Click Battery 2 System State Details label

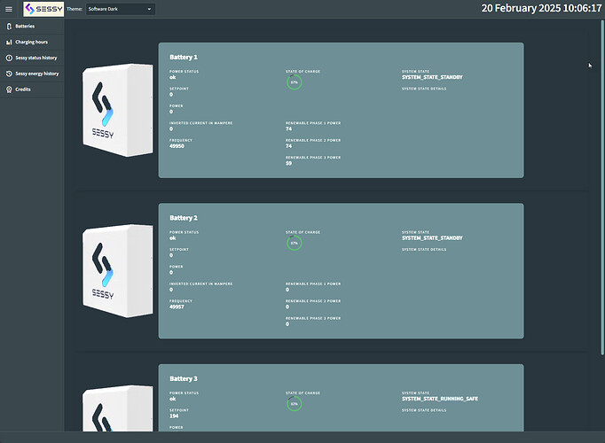coord(424,249)
